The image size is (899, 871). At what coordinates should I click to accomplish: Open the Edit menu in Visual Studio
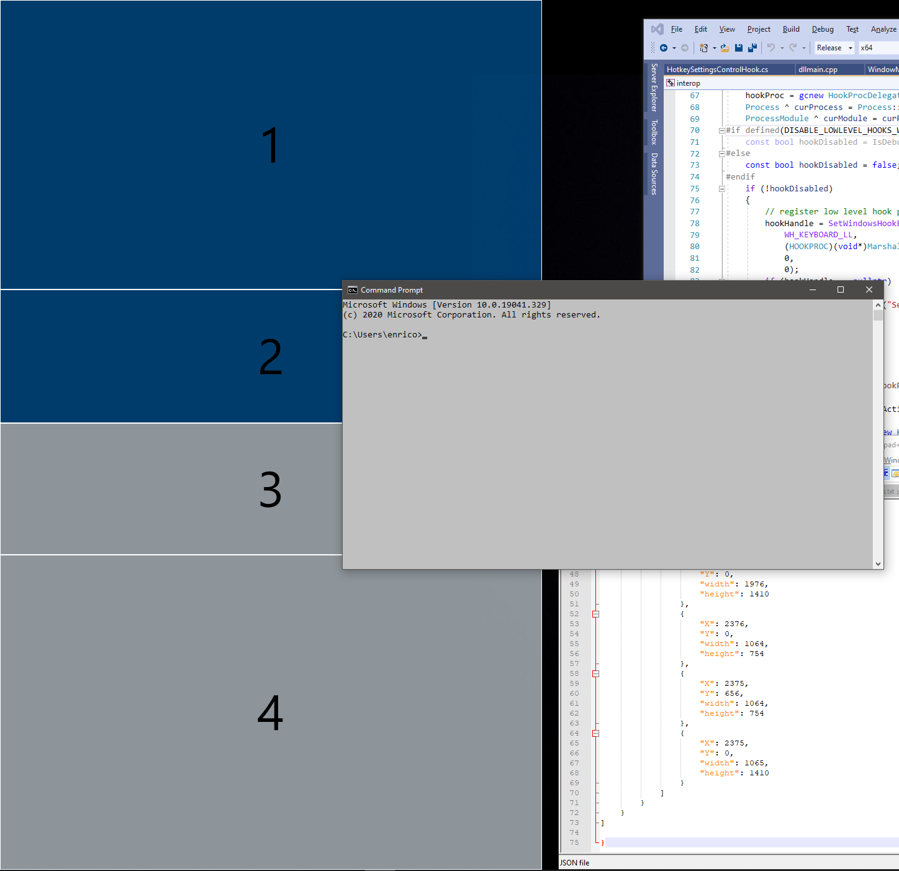click(x=701, y=29)
